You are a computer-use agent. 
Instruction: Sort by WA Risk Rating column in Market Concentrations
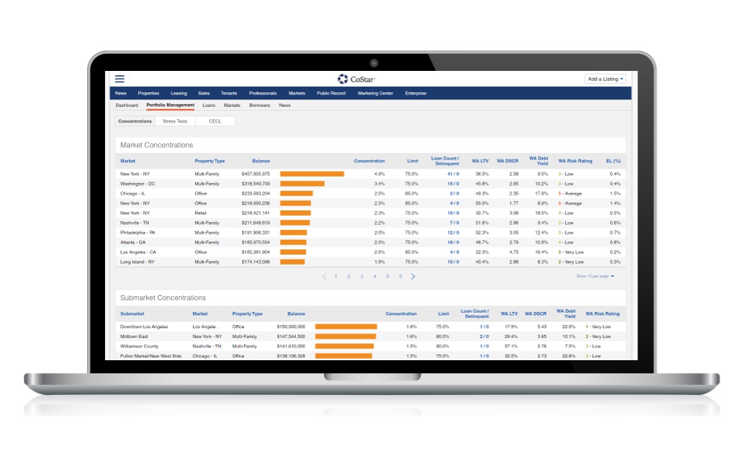tap(575, 161)
